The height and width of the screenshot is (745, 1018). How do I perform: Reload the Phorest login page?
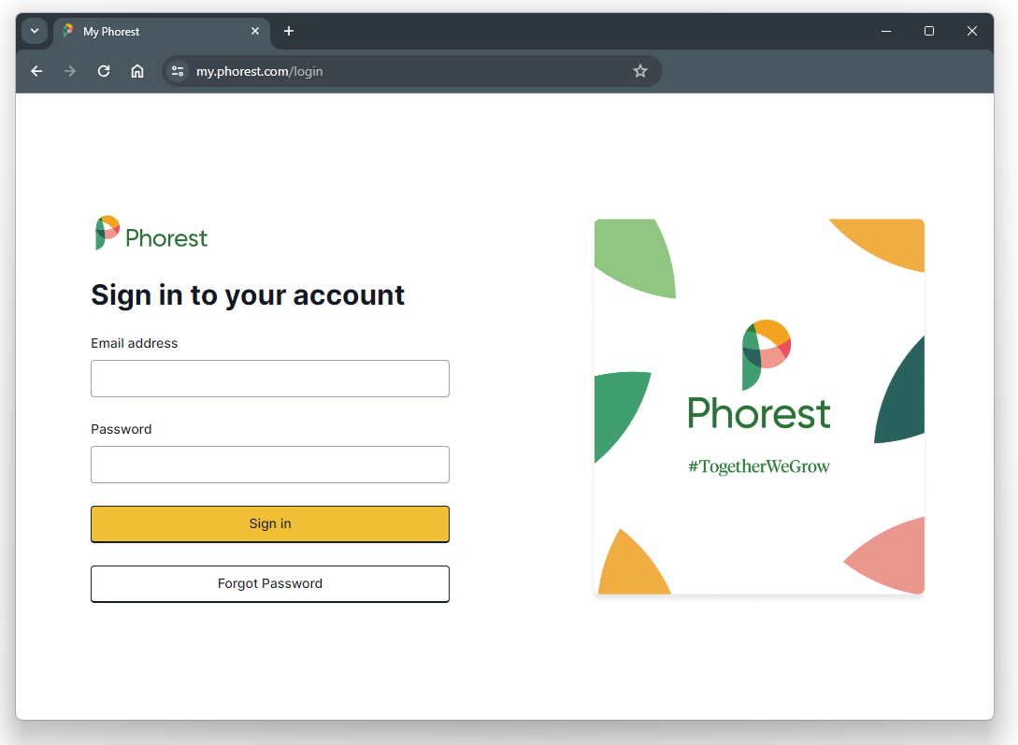point(104,71)
